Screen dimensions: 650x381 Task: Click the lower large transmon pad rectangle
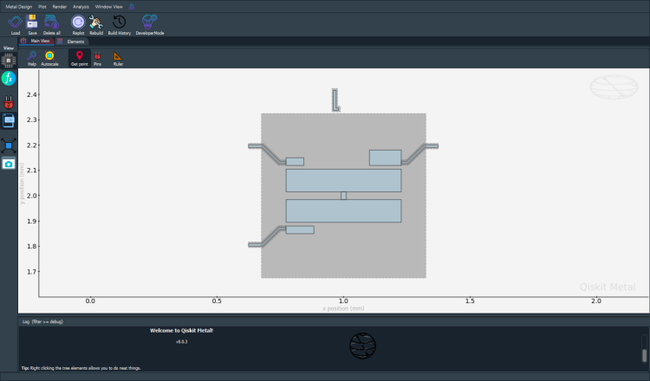[x=344, y=210]
